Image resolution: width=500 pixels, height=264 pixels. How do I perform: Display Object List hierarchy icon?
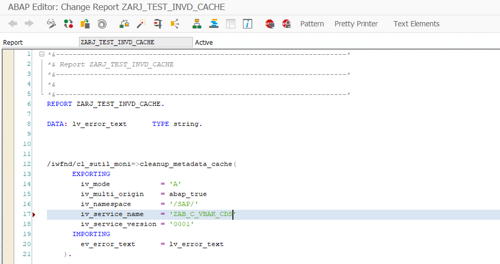[197, 24]
